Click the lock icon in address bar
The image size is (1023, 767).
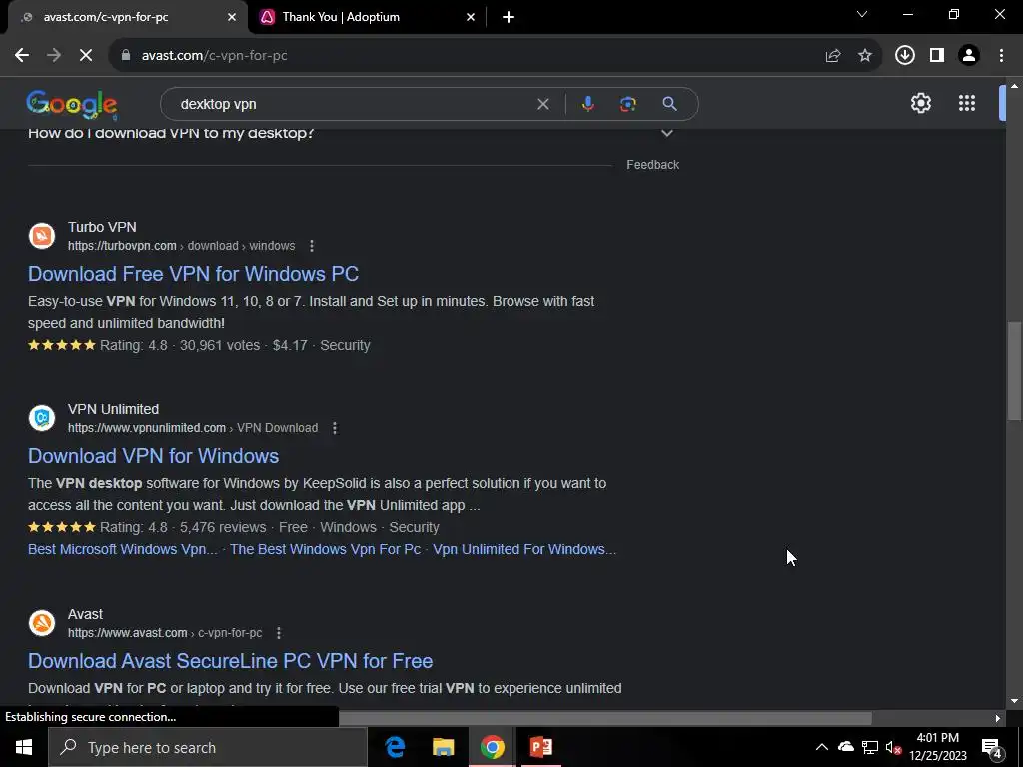click(x=126, y=56)
